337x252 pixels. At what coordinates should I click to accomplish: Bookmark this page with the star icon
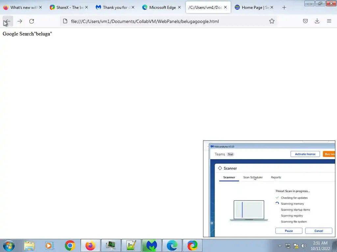coord(272,21)
